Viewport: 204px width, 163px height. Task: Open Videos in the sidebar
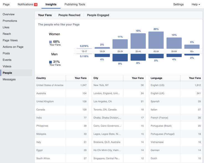click(x=7, y=66)
